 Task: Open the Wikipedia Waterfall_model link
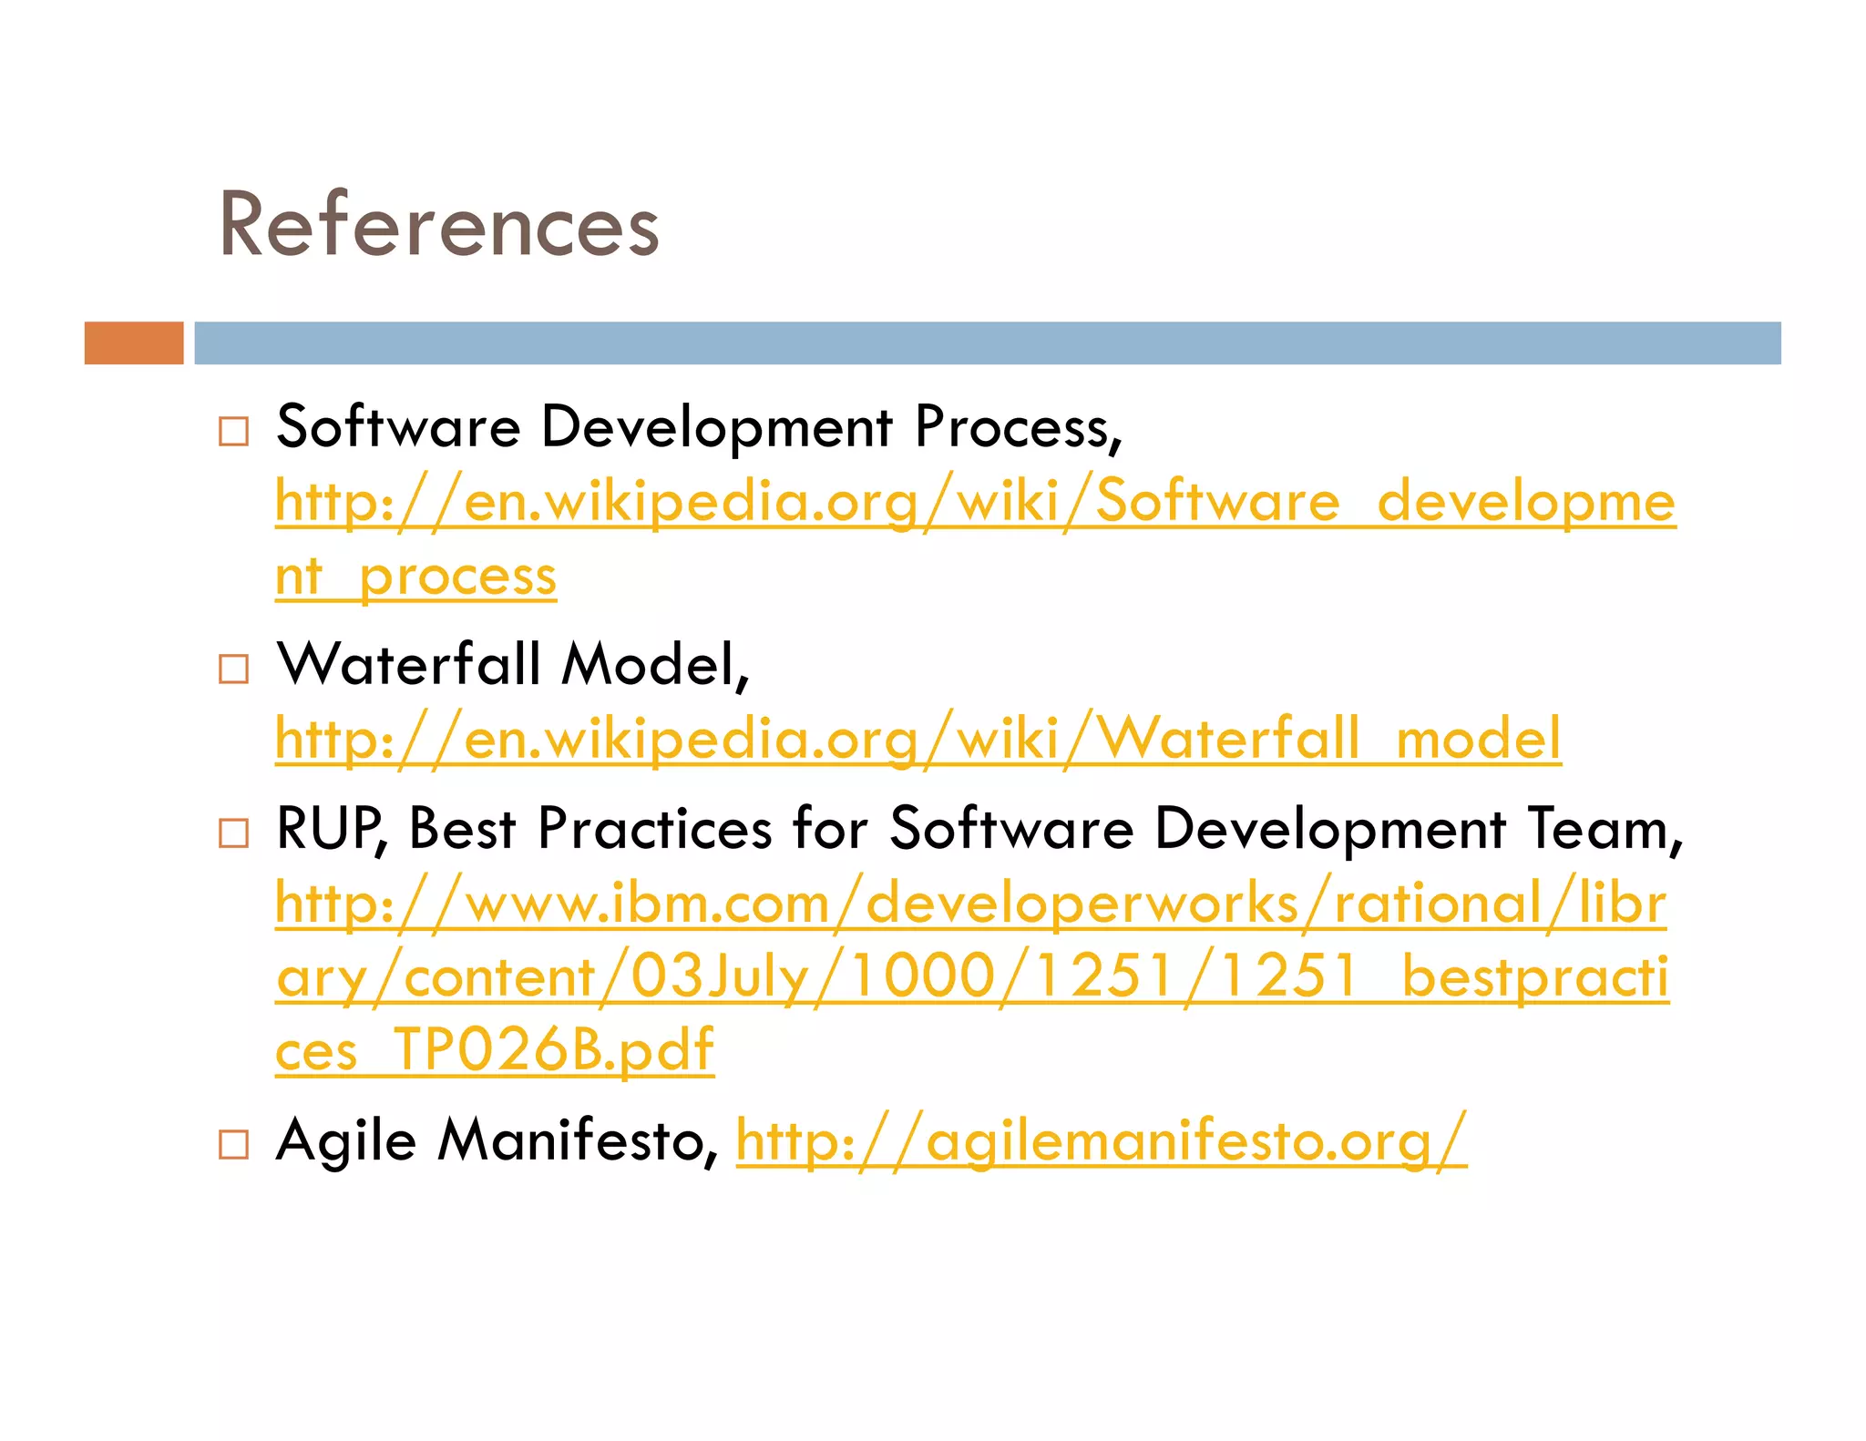pos(918,738)
